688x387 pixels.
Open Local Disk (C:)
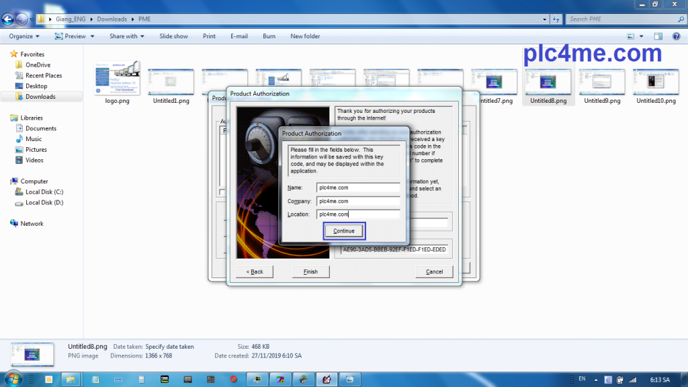(x=44, y=191)
